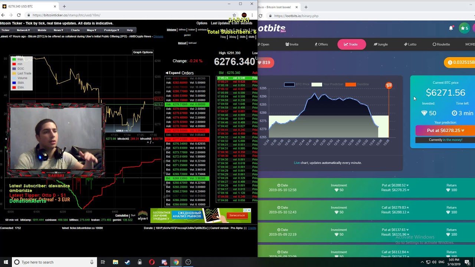
Task: Expand the Maps dropdown menu
Action: 91,30
